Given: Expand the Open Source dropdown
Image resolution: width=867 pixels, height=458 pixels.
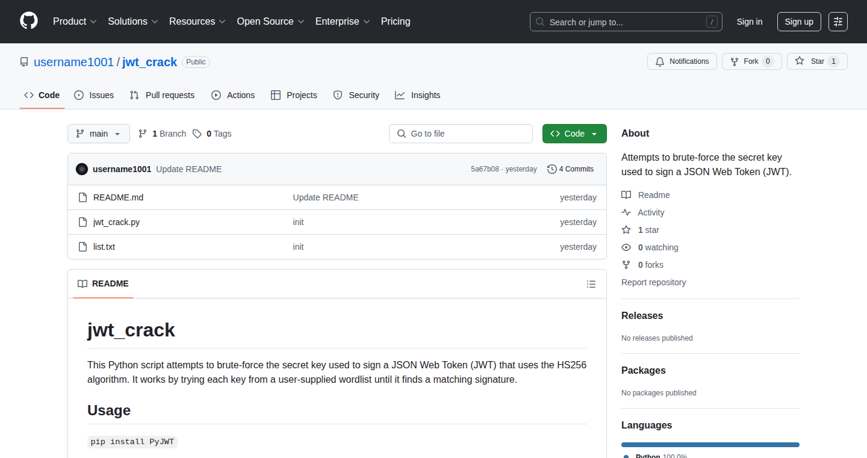Looking at the screenshot, I should click(271, 22).
